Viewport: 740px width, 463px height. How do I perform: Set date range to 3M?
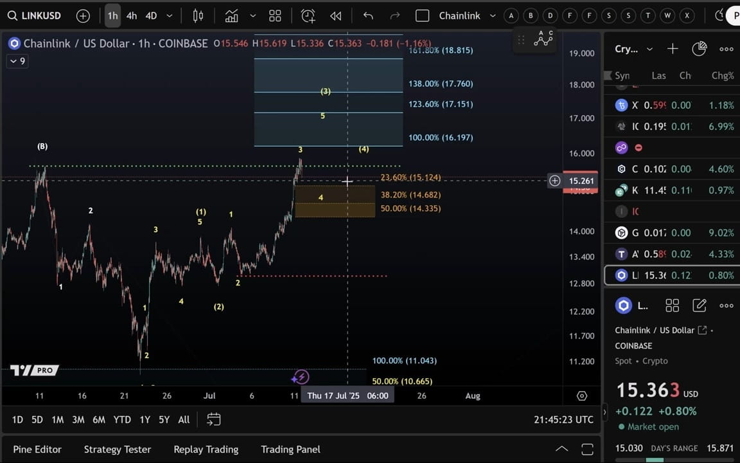[x=78, y=419]
